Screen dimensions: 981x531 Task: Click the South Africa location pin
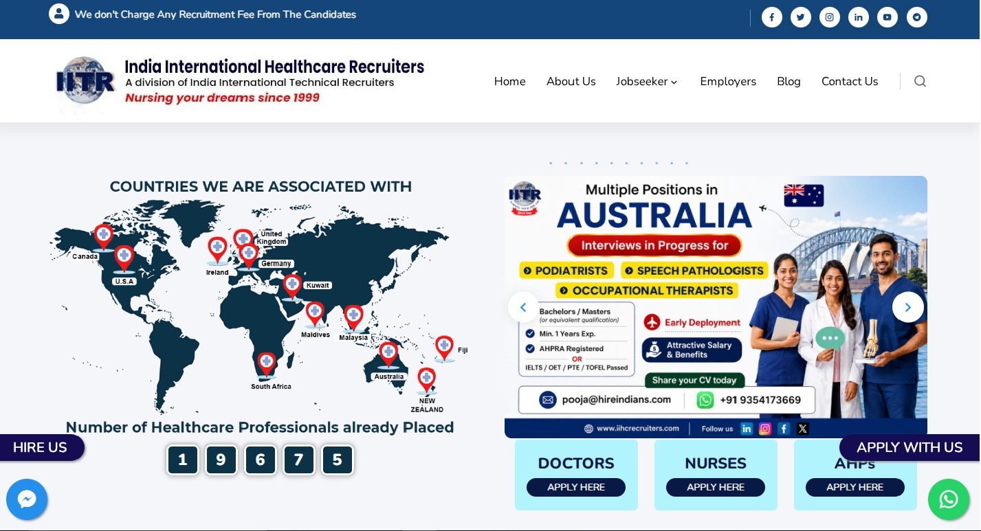point(266,365)
